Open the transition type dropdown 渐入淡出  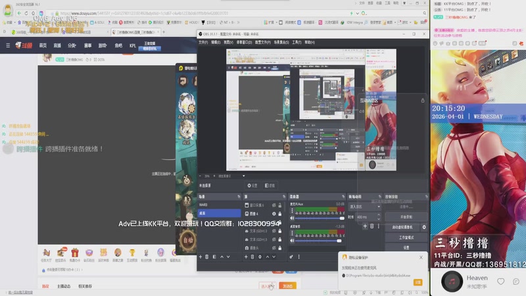[x=364, y=207]
